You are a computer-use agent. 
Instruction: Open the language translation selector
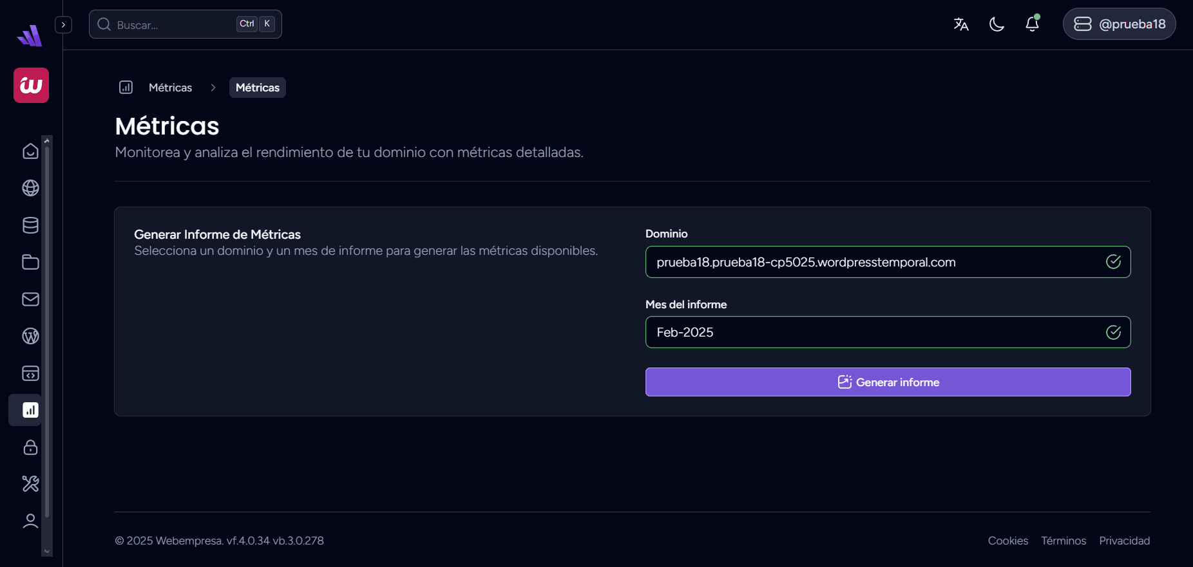click(x=961, y=24)
